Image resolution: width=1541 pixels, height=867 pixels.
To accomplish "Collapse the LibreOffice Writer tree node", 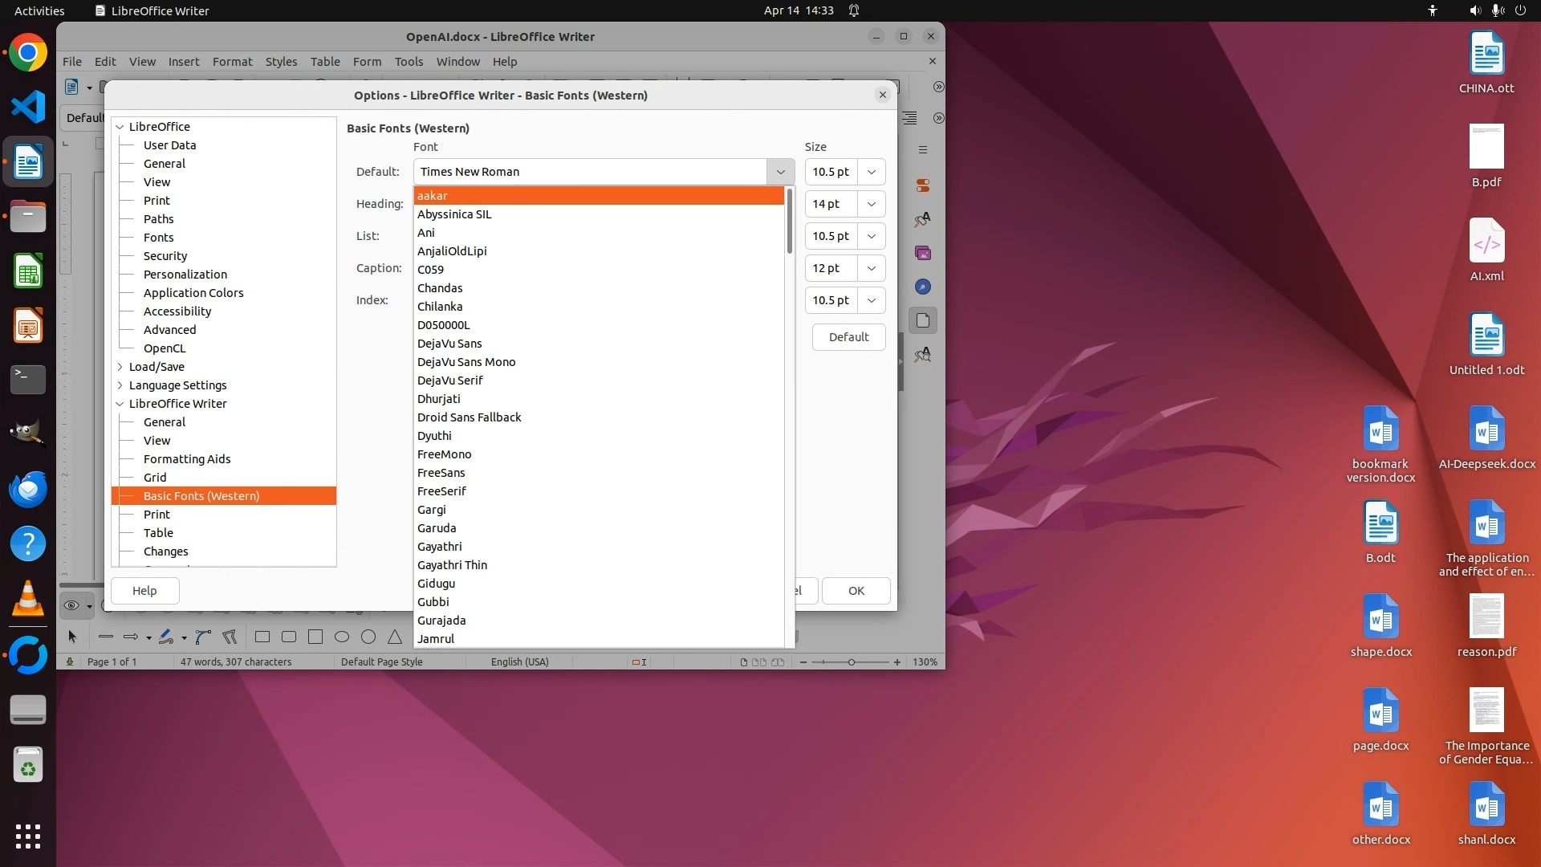I will tap(120, 404).
